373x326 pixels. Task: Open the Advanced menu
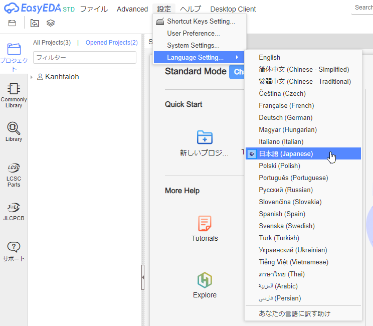point(132,9)
